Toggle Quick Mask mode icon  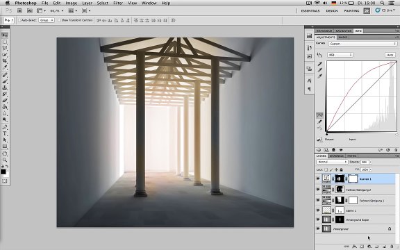(5, 181)
